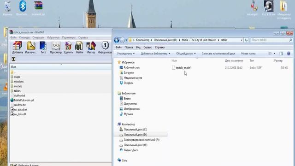Click Explorer forward navigation arrow
Viewport: 295px width, 166px height.
(122, 40)
